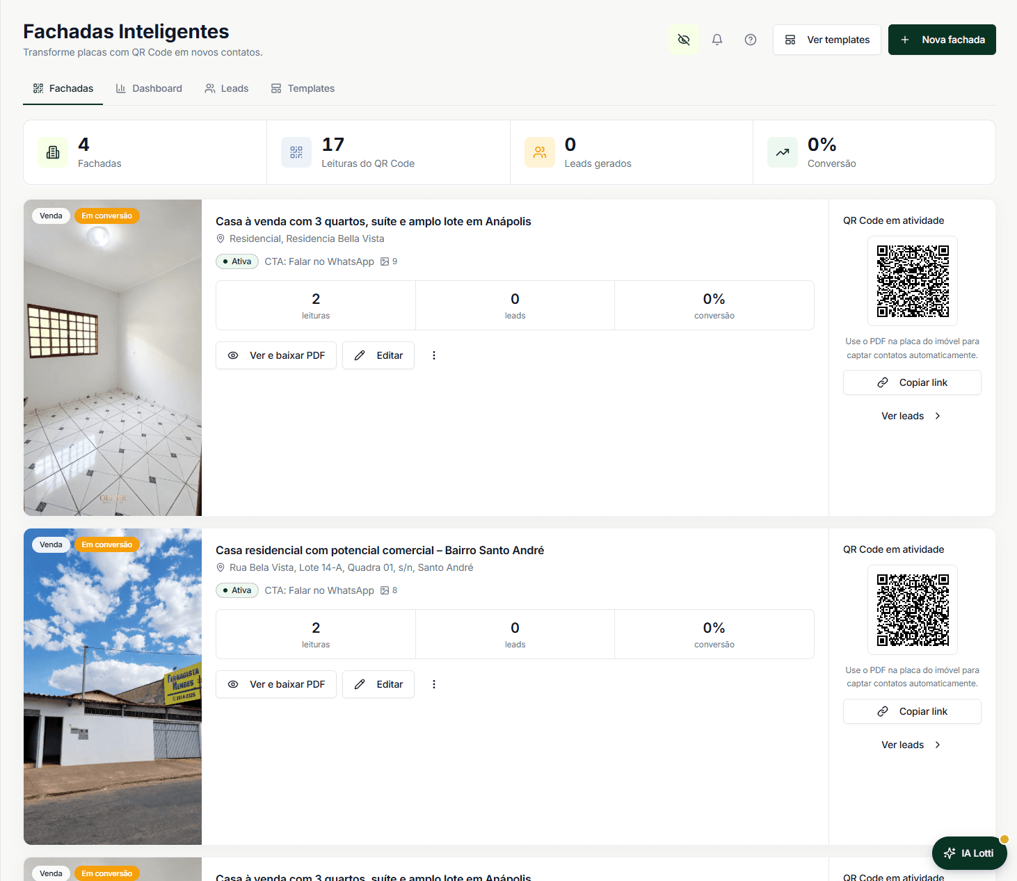Screen dimensions: 1017x881
Task: Open the help question mark icon
Action: 751,40
